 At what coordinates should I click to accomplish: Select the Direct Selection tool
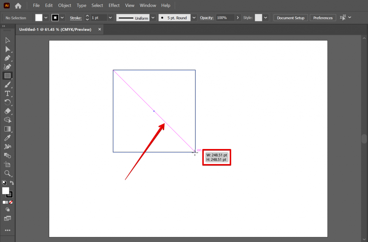tap(7, 49)
